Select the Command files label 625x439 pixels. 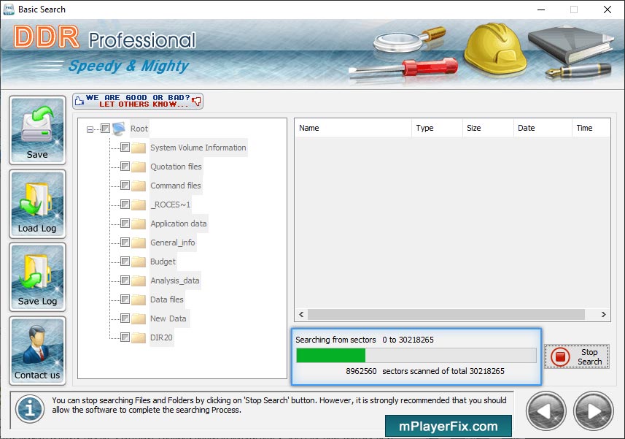175,186
